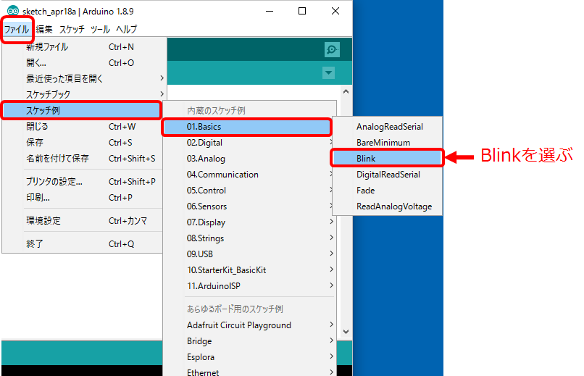Expand the 02.Digital examples submenu
Viewport: 584px width, 376px height.
[249, 143]
